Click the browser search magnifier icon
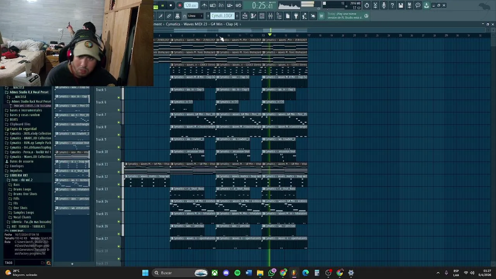This screenshot has height=279, width=496. pos(48,263)
